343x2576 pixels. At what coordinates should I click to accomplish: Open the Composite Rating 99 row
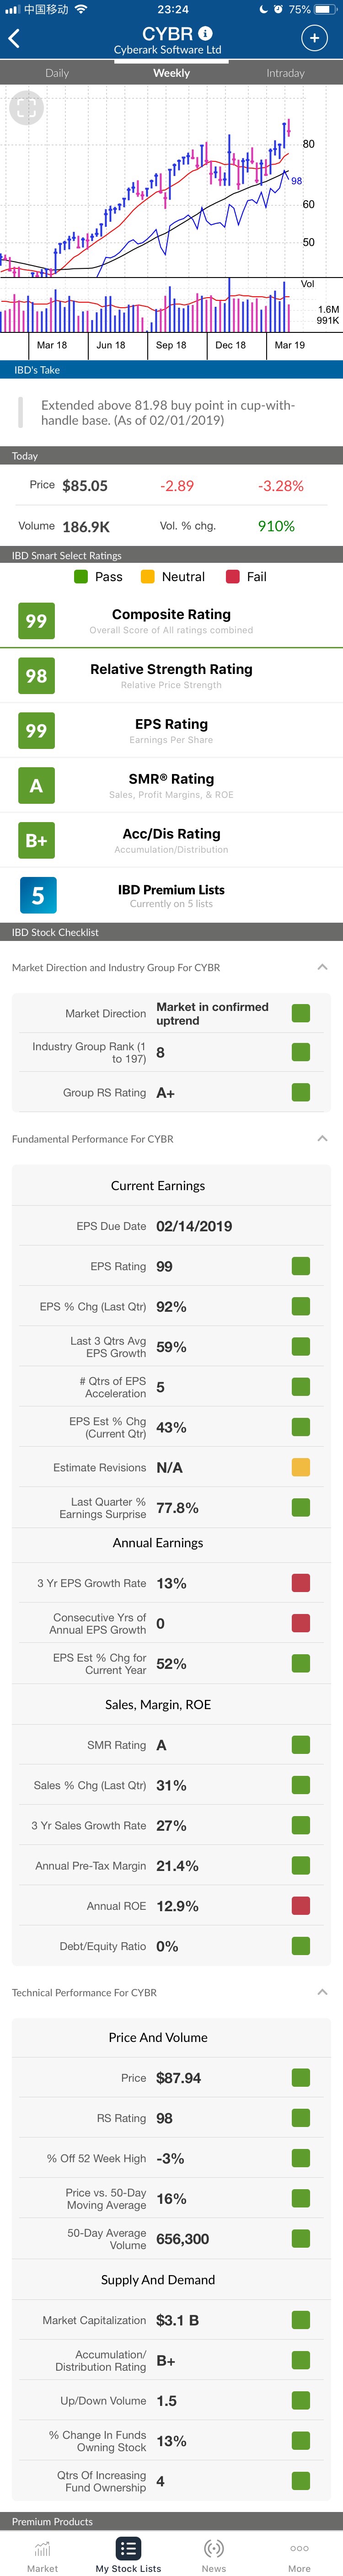pos(171,621)
